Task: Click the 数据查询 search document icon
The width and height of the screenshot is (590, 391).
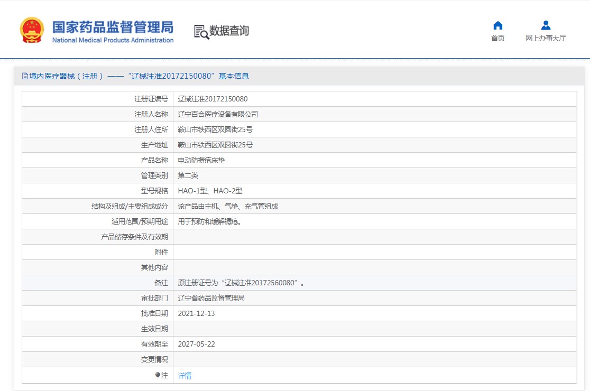Action: 201,32
